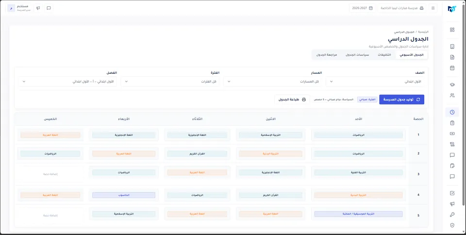Click refresh icon on توليد جدول المدرسة
The width and height of the screenshot is (466, 235).
tap(418, 100)
